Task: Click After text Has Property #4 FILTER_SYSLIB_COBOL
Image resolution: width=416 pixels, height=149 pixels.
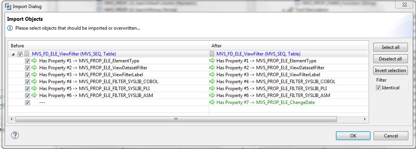Action: (276, 81)
